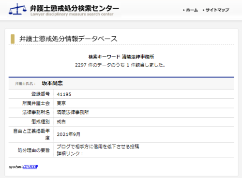Image resolution: width=242 pixels, height=178 pixels.
Task: Select the lawyer name 坂本尚志
Action: coord(52,83)
